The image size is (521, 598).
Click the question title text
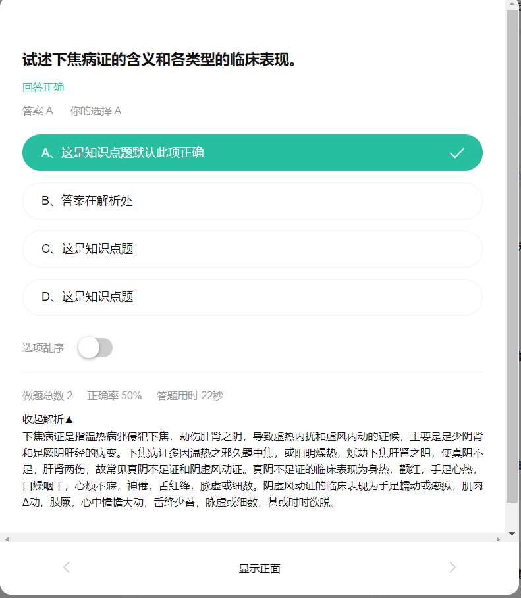(159, 59)
